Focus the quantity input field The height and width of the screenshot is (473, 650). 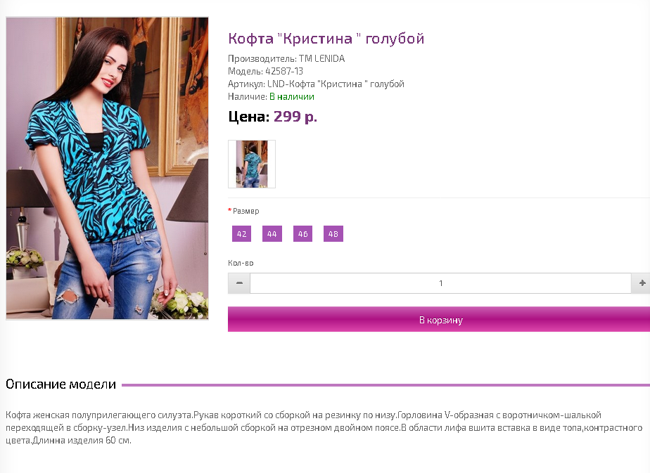(x=440, y=283)
